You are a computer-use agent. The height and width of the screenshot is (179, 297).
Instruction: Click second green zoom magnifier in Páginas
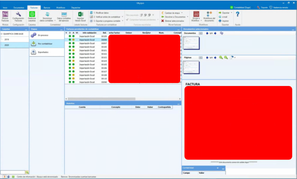(226, 57)
